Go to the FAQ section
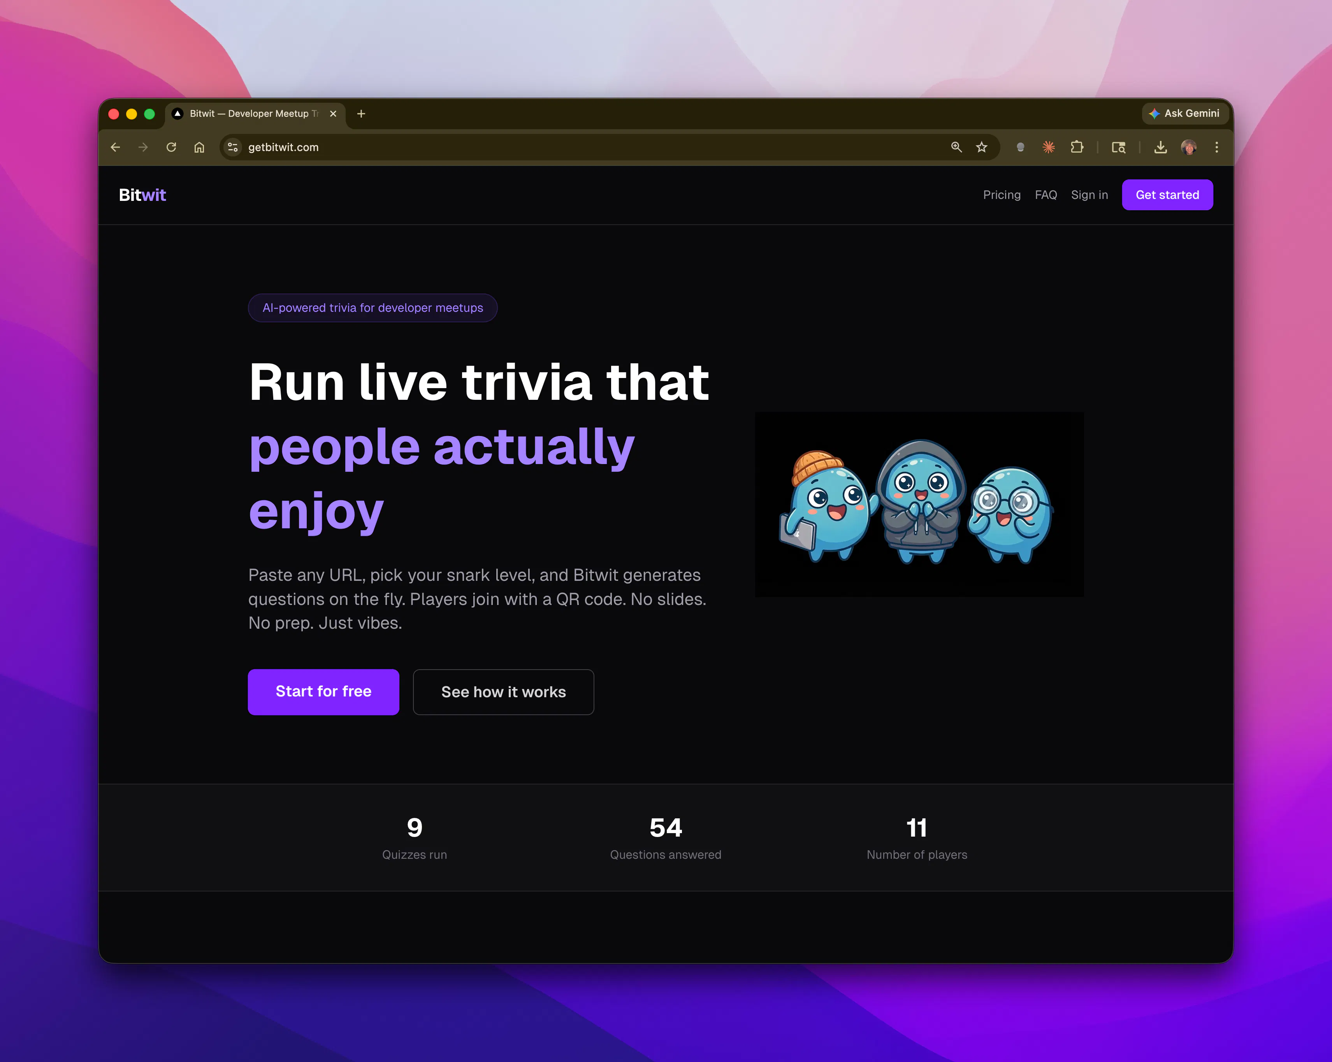The width and height of the screenshot is (1332, 1062). 1046,195
